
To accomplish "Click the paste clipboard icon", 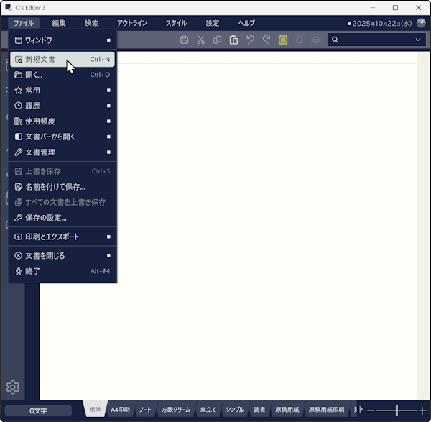I will coord(233,40).
